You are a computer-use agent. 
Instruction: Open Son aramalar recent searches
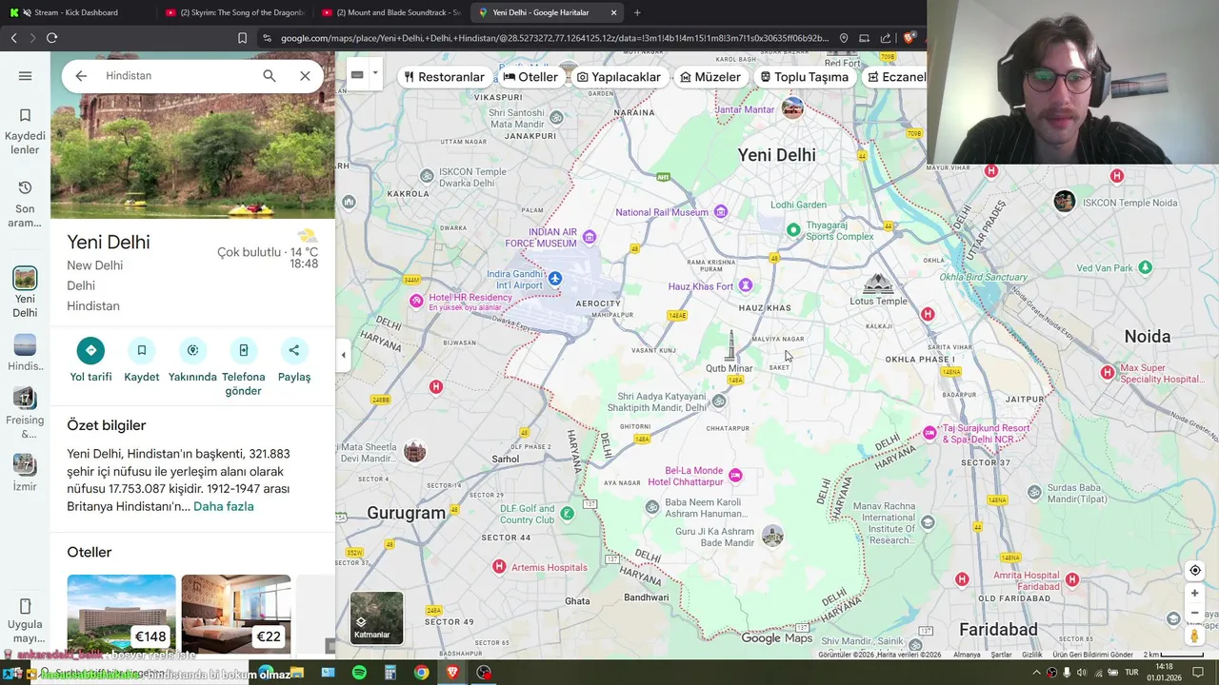pos(25,205)
